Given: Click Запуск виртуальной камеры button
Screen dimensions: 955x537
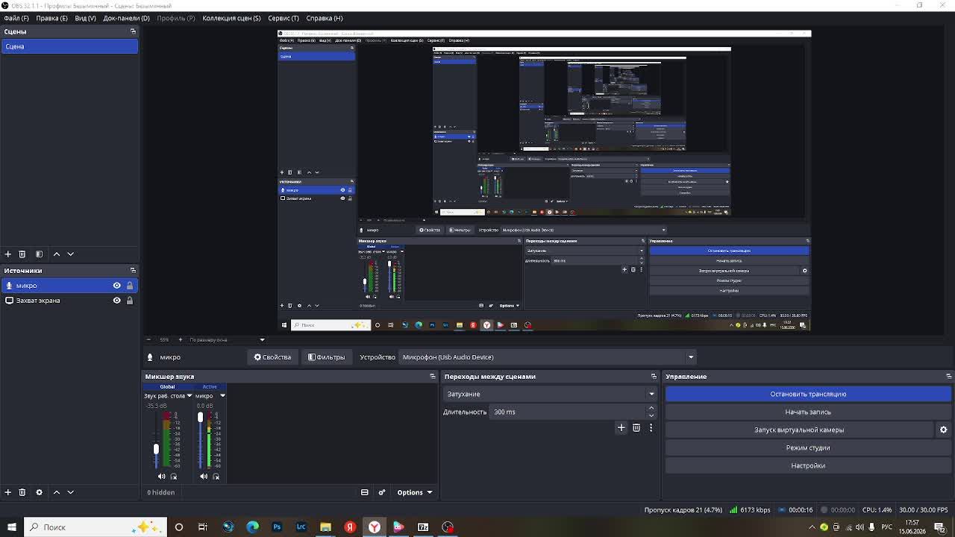Looking at the screenshot, I should click(x=799, y=430).
